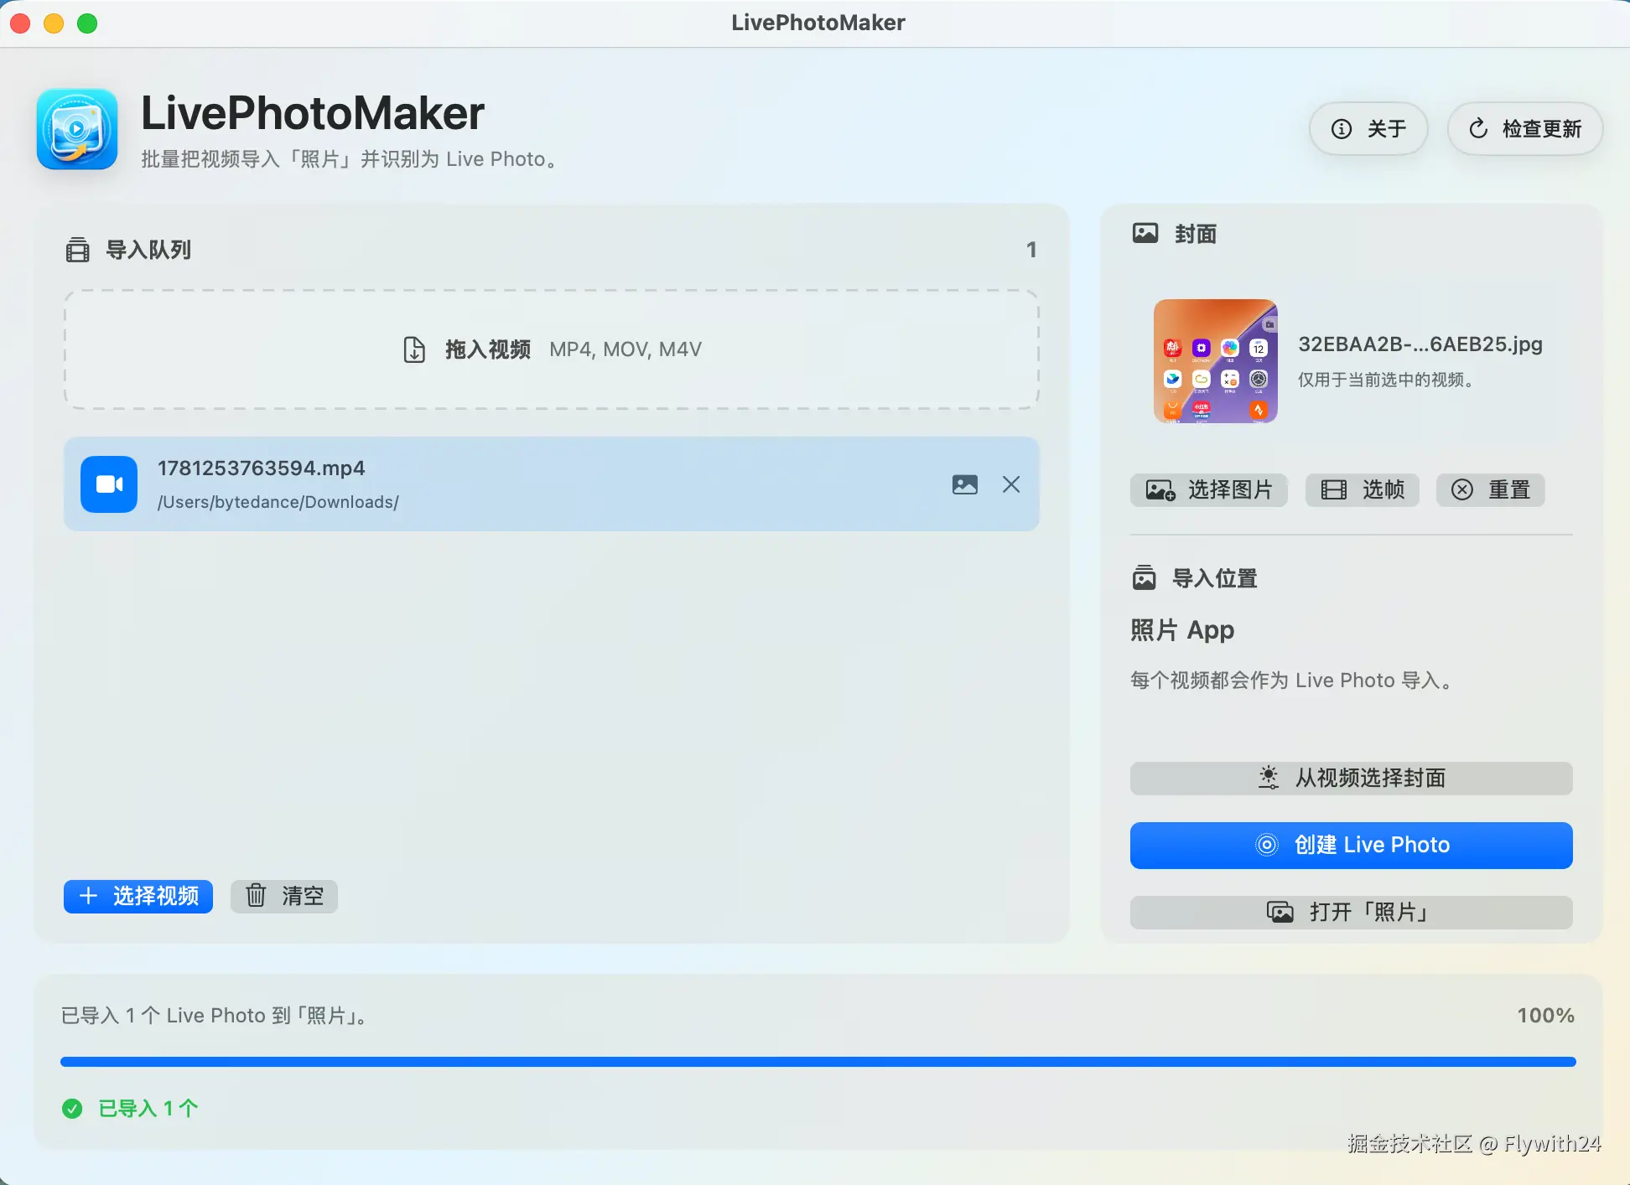Click the queue count number 1
The width and height of the screenshot is (1630, 1185).
click(x=1031, y=250)
